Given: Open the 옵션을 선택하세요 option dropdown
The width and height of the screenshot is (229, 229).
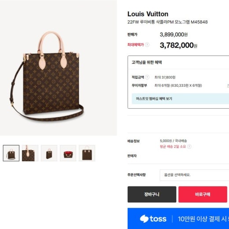Looking at the screenshot, I should tap(194, 175).
